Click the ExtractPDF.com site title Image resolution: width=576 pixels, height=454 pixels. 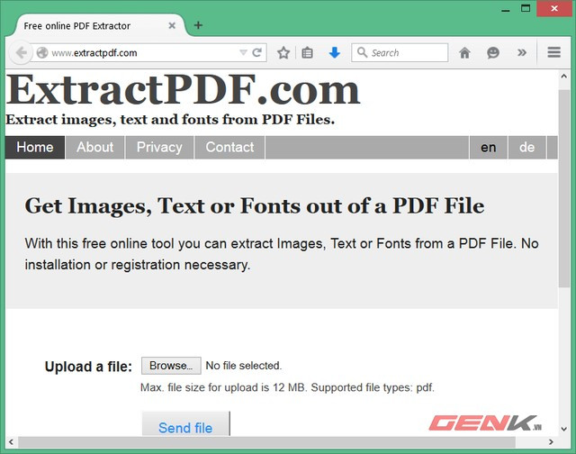183,90
